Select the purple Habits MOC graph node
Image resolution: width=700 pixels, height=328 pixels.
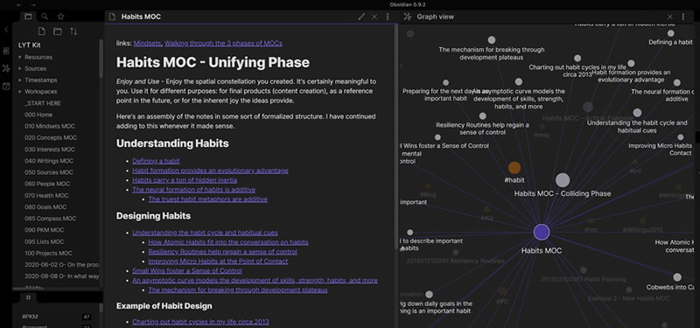coord(542,232)
